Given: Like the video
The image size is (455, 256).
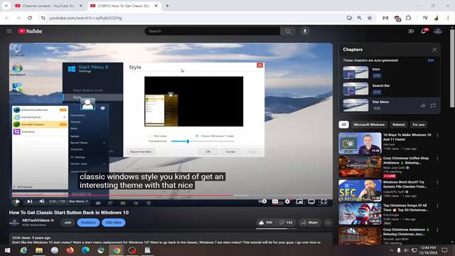Looking at the screenshot, I should (x=265, y=223).
